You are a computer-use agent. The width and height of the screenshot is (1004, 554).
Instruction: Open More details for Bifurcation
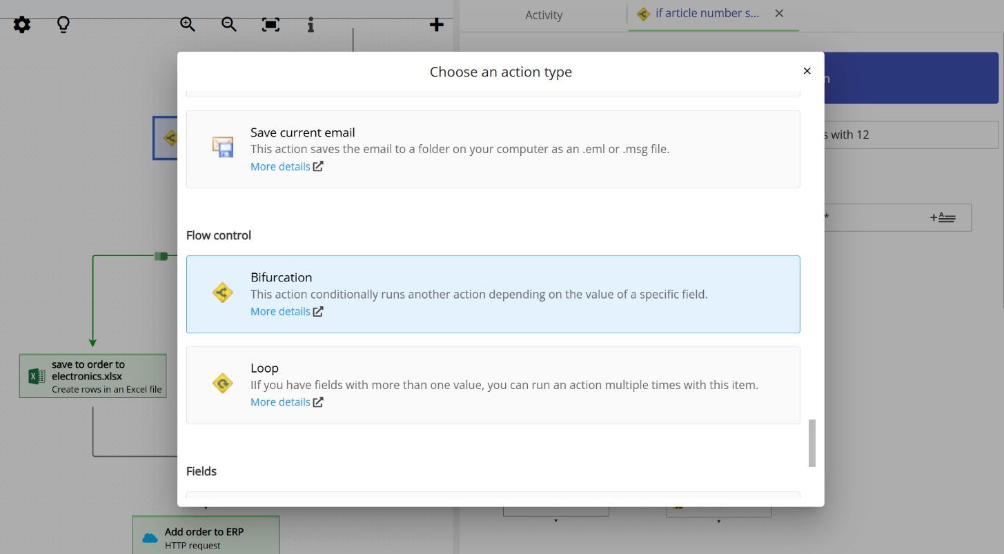point(280,311)
